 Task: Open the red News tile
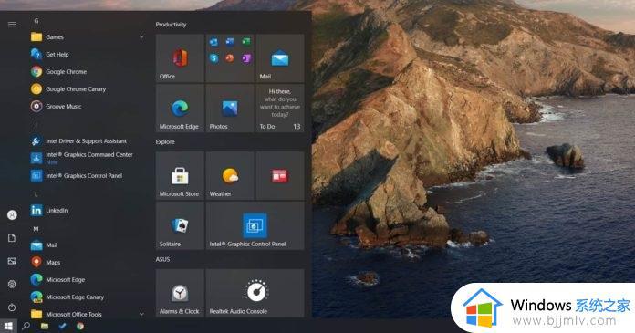coord(280,175)
